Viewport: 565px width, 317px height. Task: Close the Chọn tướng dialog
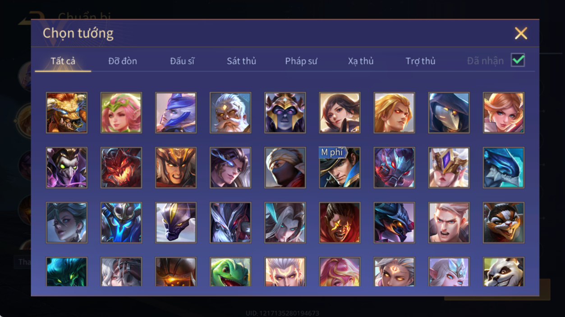point(521,33)
